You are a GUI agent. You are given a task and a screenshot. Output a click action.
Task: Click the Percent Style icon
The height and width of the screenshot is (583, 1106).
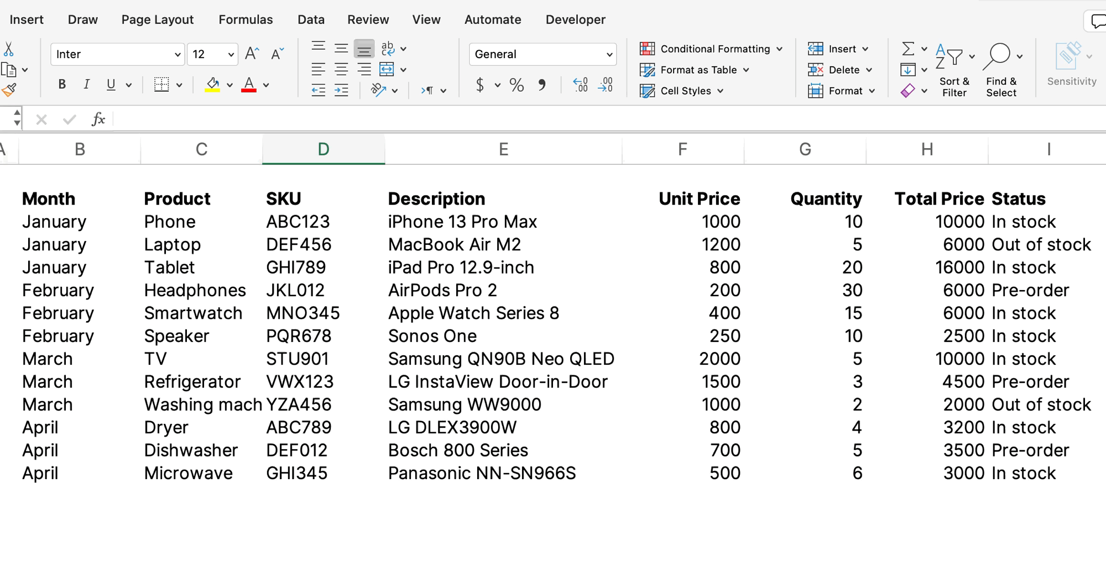pos(517,85)
